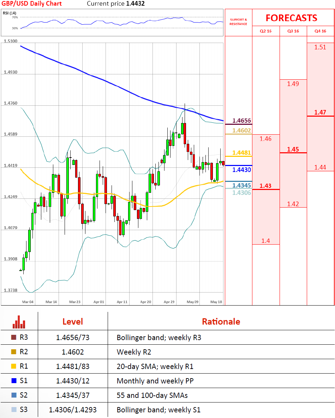Click the 1.3738 price axis label
The image size is (335, 418).
tap(11, 290)
